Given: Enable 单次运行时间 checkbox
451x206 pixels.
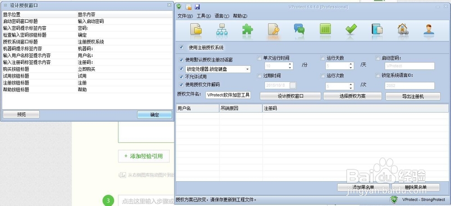Looking at the screenshot, I should click(x=259, y=58).
